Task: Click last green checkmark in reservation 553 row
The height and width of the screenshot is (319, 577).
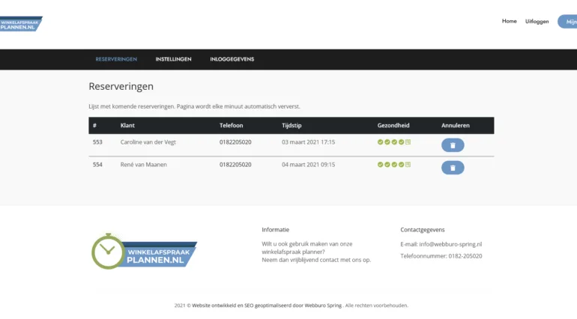Action: [401, 142]
